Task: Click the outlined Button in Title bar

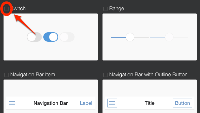Action: (x=182, y=103)
